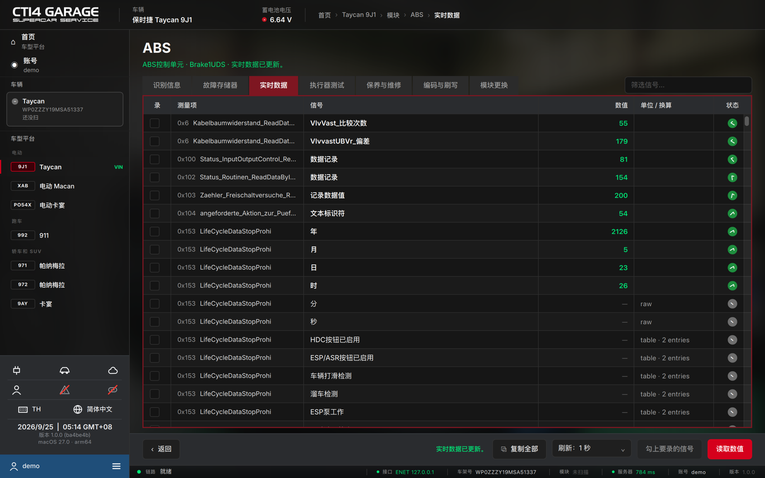The height and width of the screenshot is (478, 765).
Task: Click the person icon above the TH keyboard button
Action: [17, 390]
